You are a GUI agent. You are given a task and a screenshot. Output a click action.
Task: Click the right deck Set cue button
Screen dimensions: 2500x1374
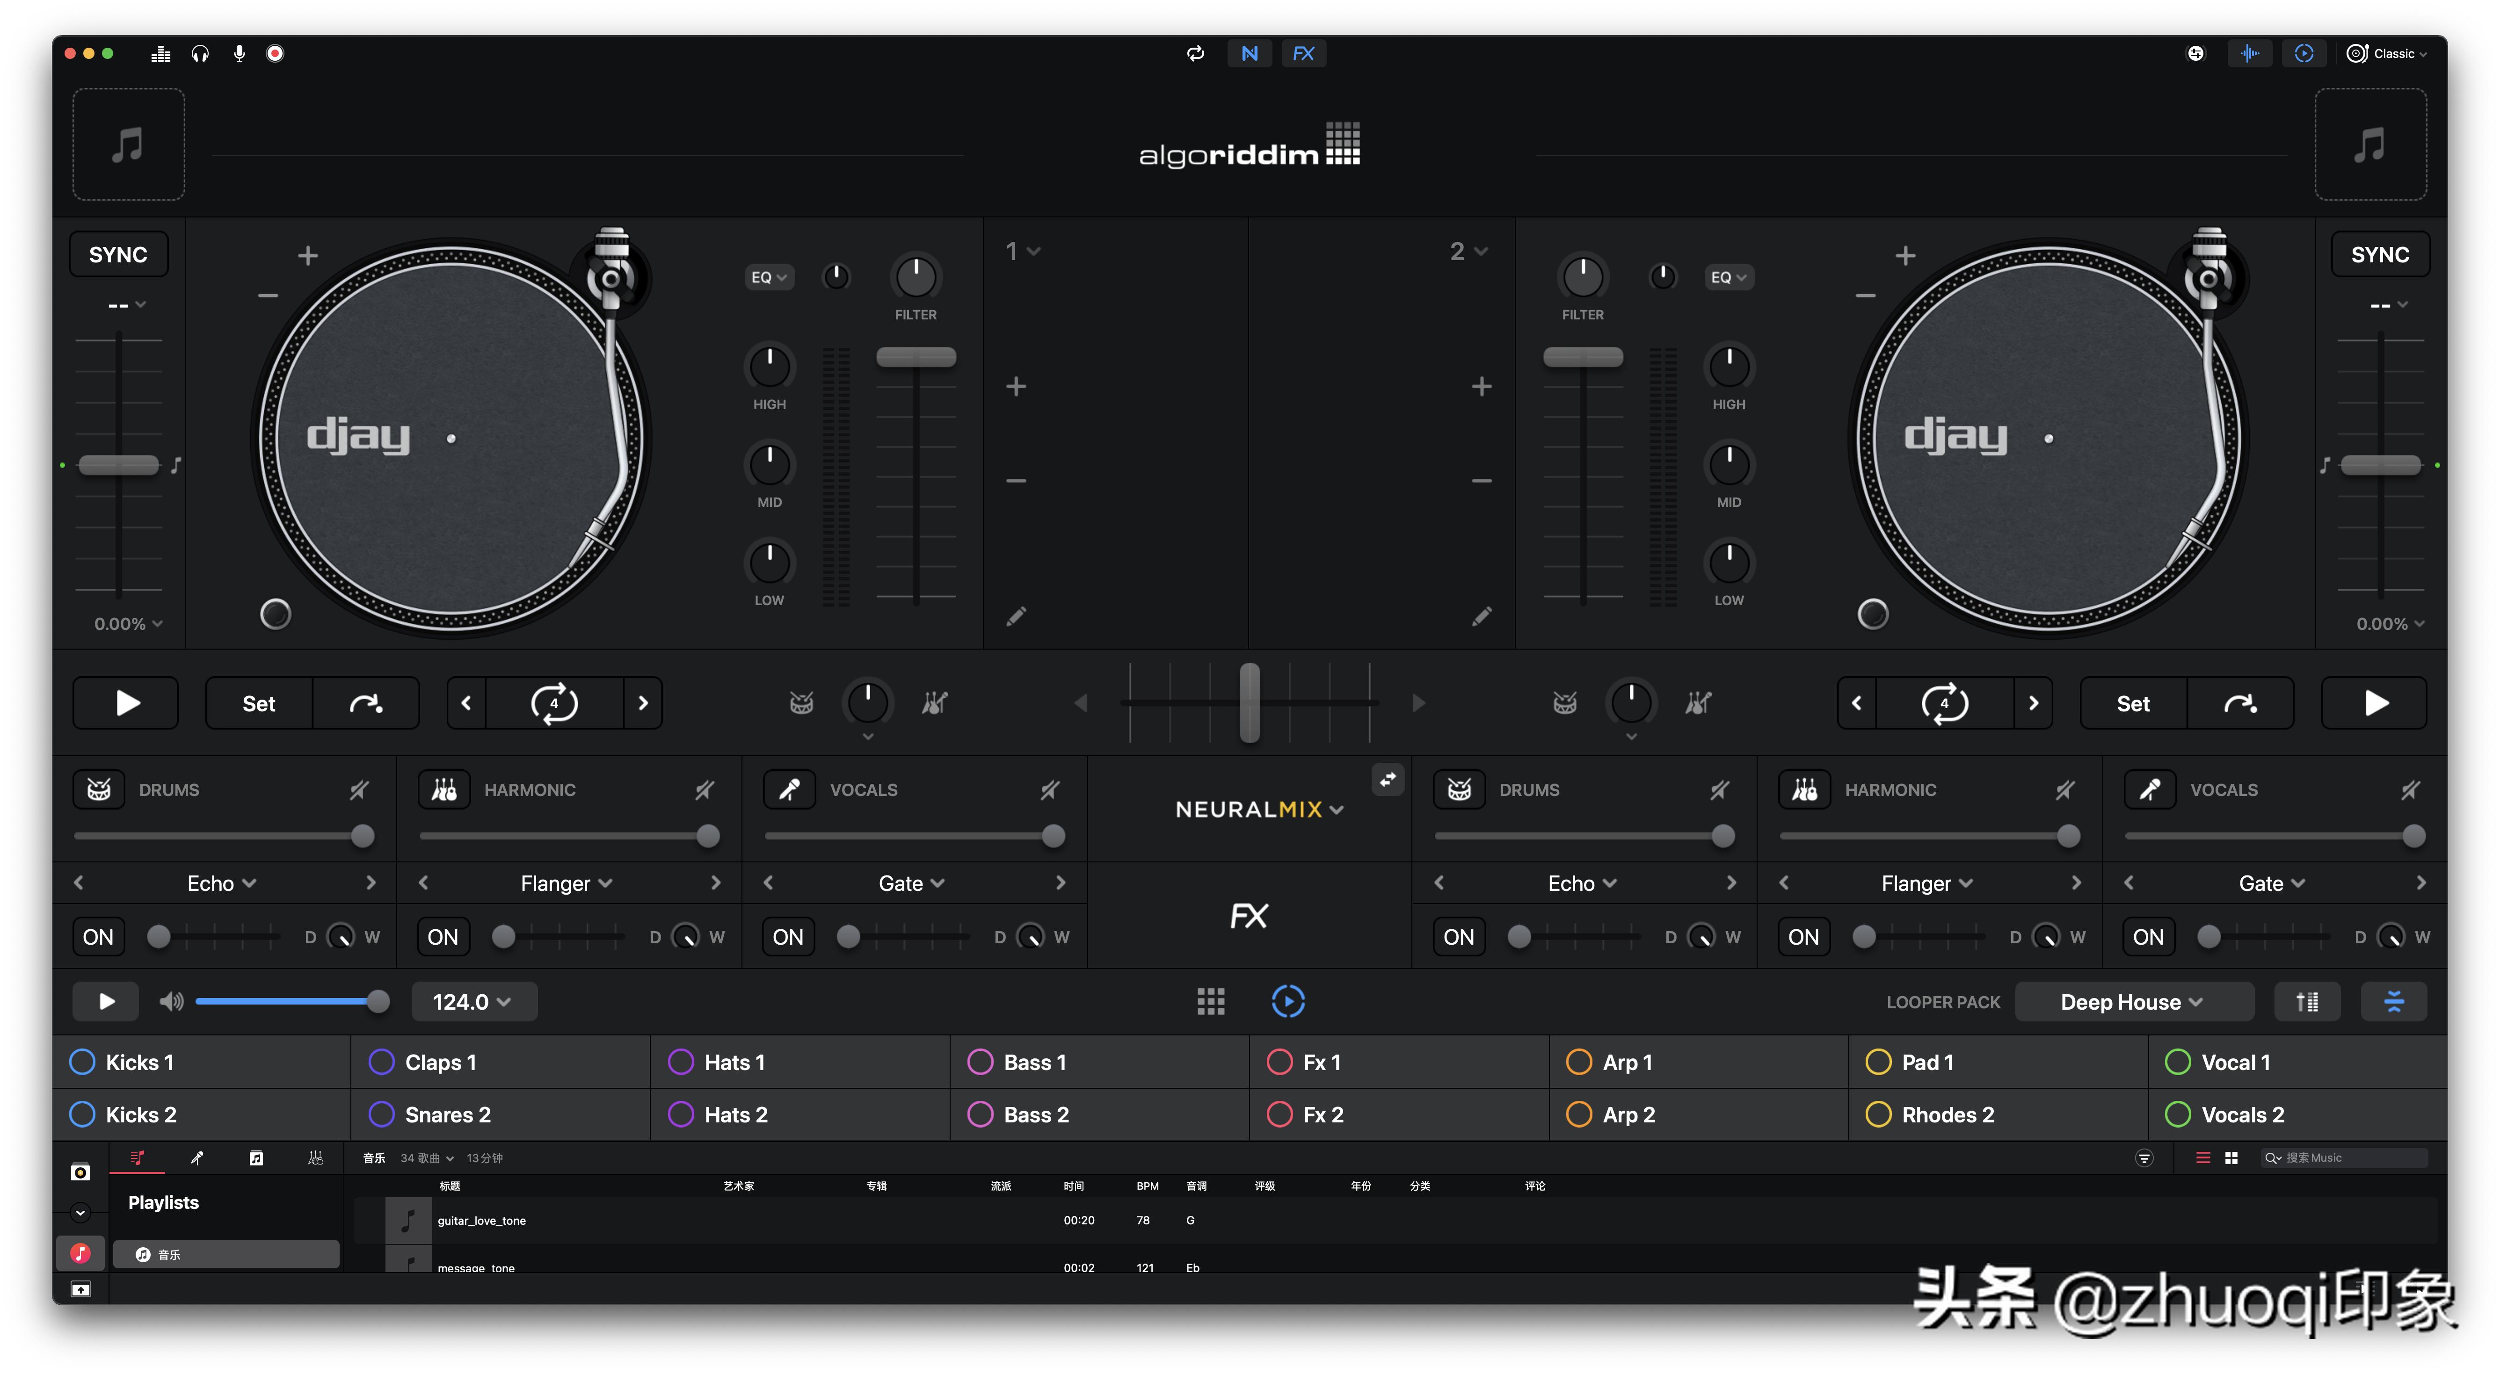2132,703
